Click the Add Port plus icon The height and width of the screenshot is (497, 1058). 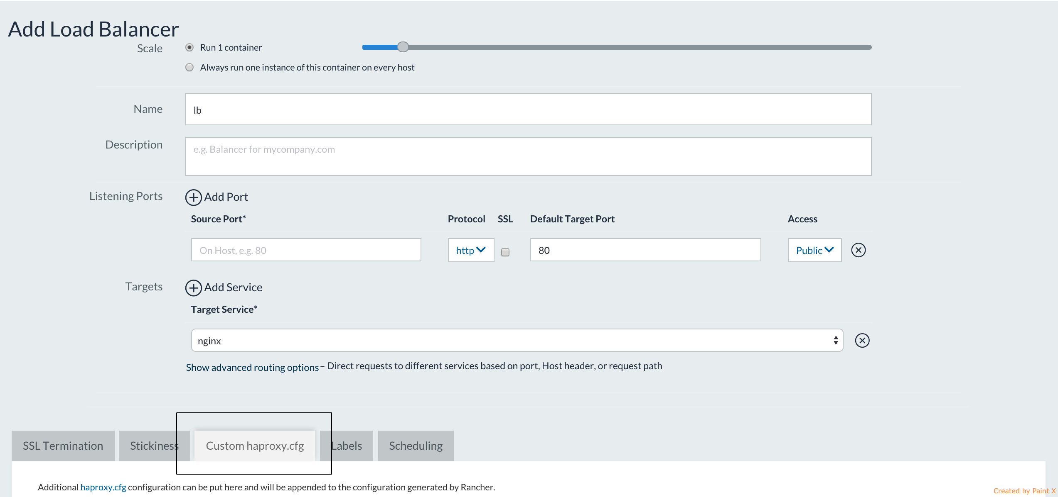(193, 197)
